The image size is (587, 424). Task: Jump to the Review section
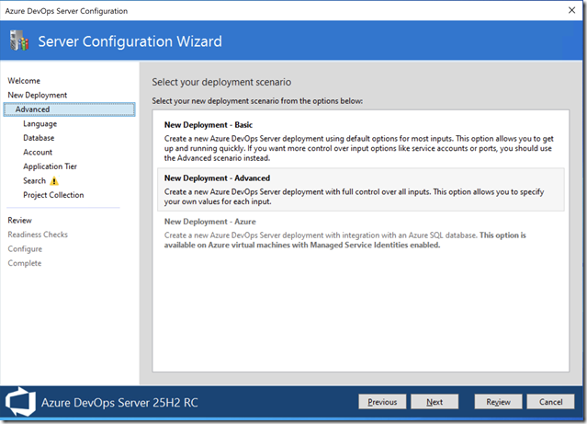point(19,221)
